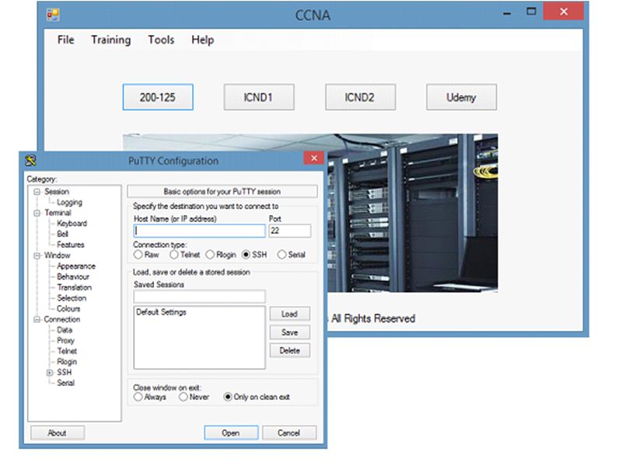
Task: Click the Open button in PuTTY
Action: point(231,433)
